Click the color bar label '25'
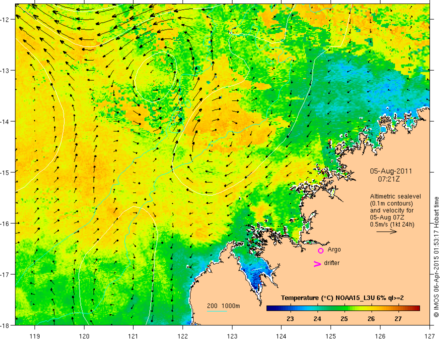 (344, 318)
